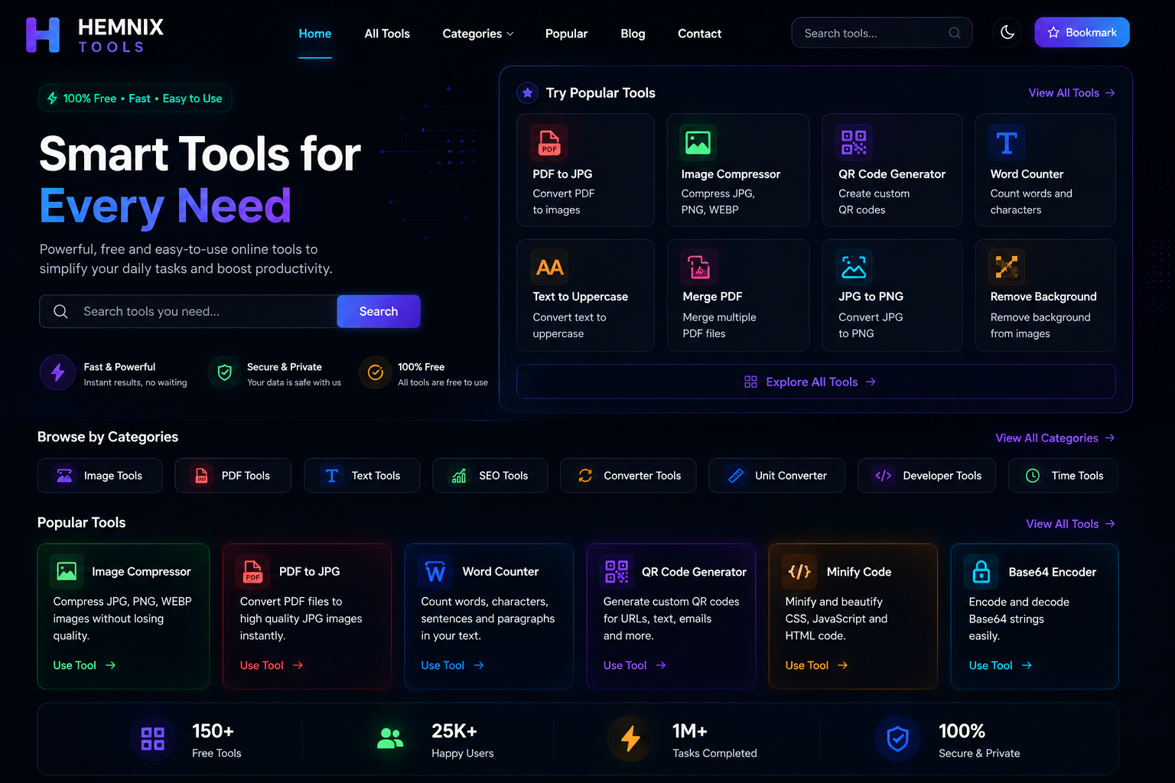Click Use Tool on Minify Code card
The height and width of the screenshot is (783, 1175).
816,665
